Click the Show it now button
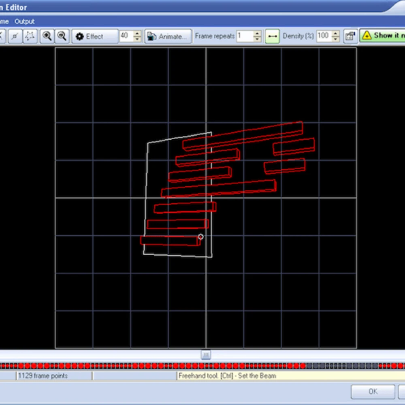Screen dimensions: 405x405 (x=383, y=36)
